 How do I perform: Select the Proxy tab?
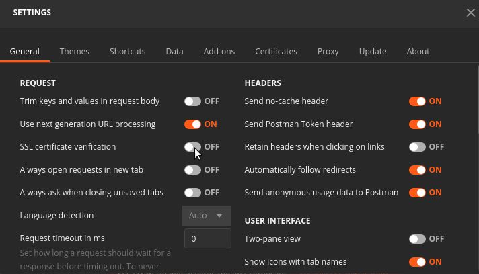point(328,52)
